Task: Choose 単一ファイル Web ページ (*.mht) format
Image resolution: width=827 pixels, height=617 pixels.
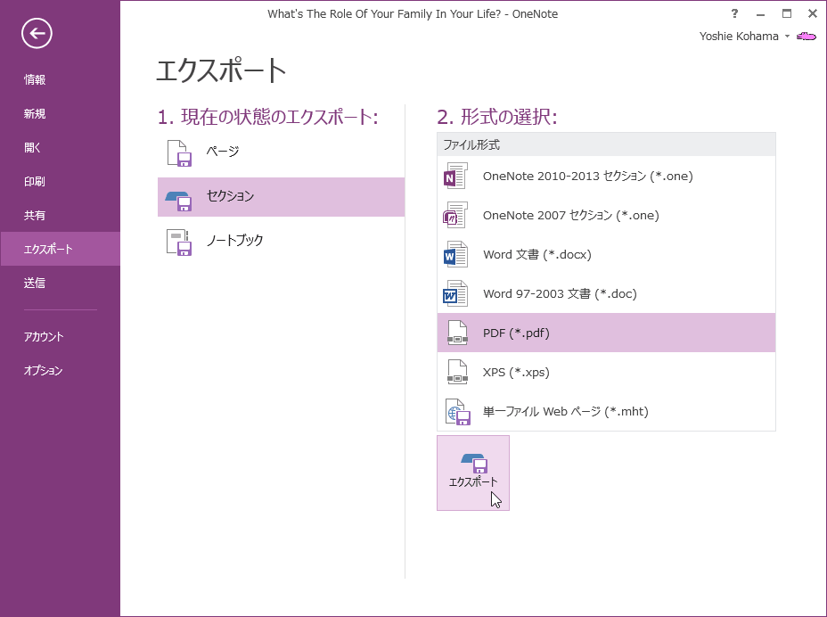Action: pos(606,411)
